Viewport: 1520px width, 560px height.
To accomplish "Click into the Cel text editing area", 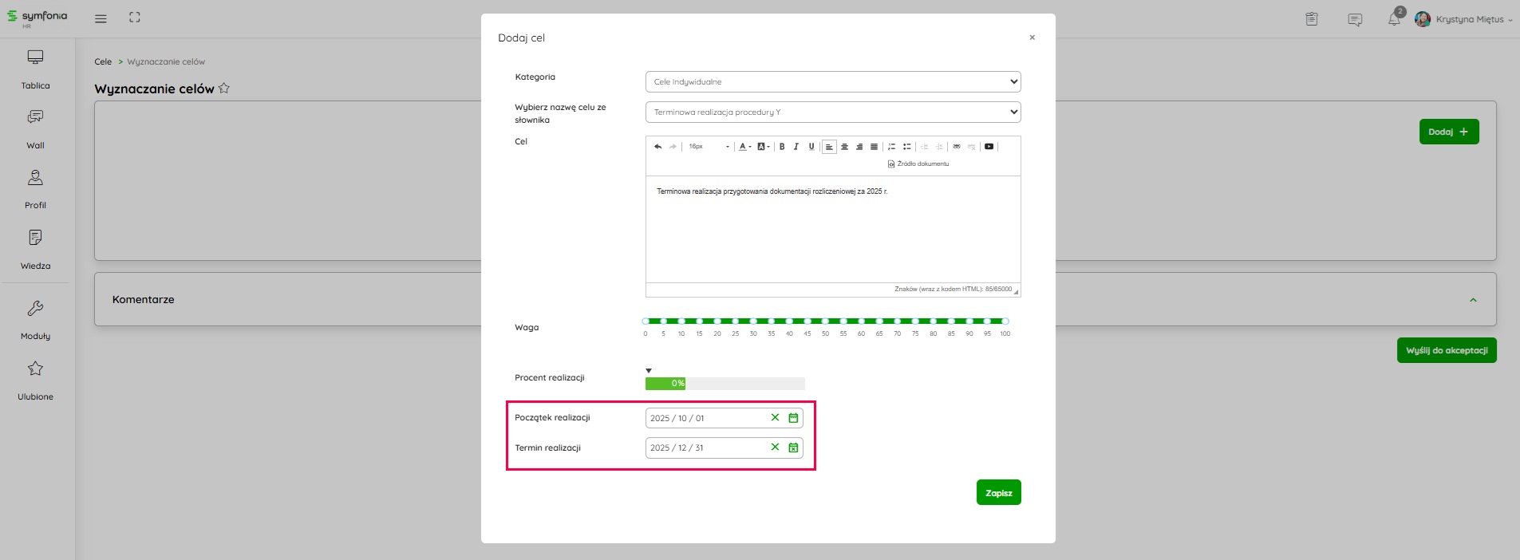I will [832, 231].
